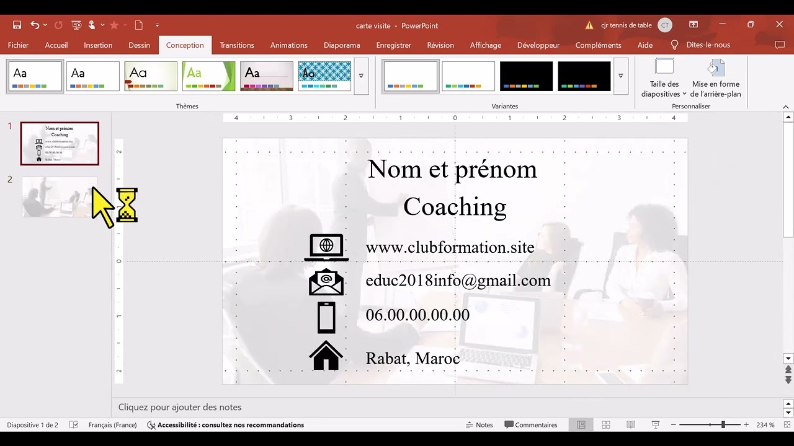794x446 pixels.
Task: Open the Développeur tab
Action: (x=538, y=45)
